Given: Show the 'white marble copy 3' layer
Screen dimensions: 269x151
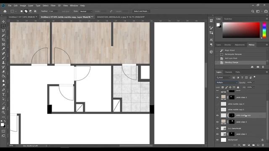Looking at the screenshot, I should pos(217,104).
